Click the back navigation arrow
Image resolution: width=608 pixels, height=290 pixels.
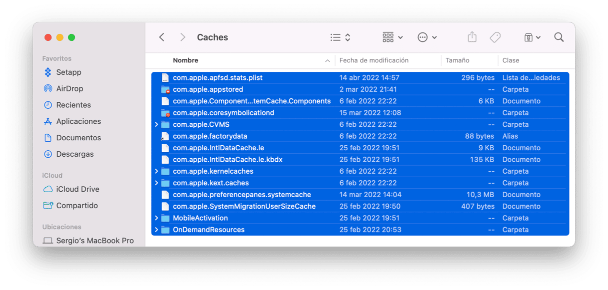click(x=161, y=37)
